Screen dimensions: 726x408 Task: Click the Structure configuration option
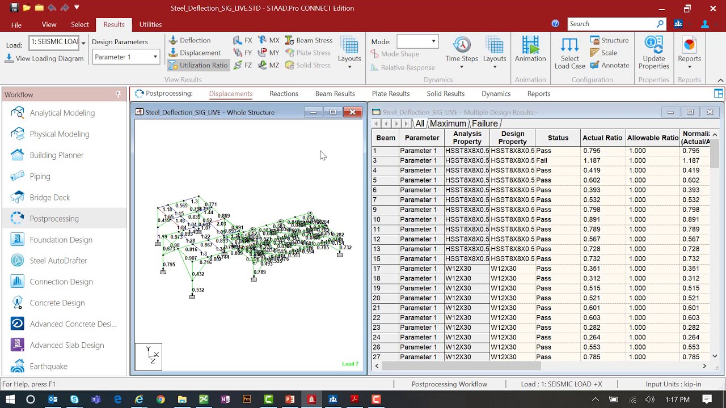(x=610, y=40)
